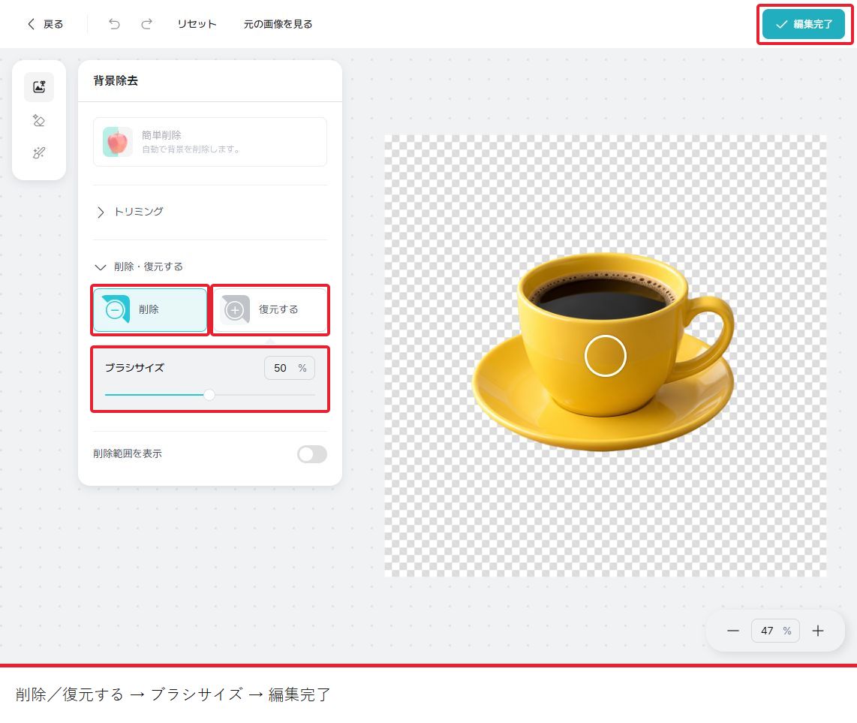Click the zoom in plus icon

(818, 631)
